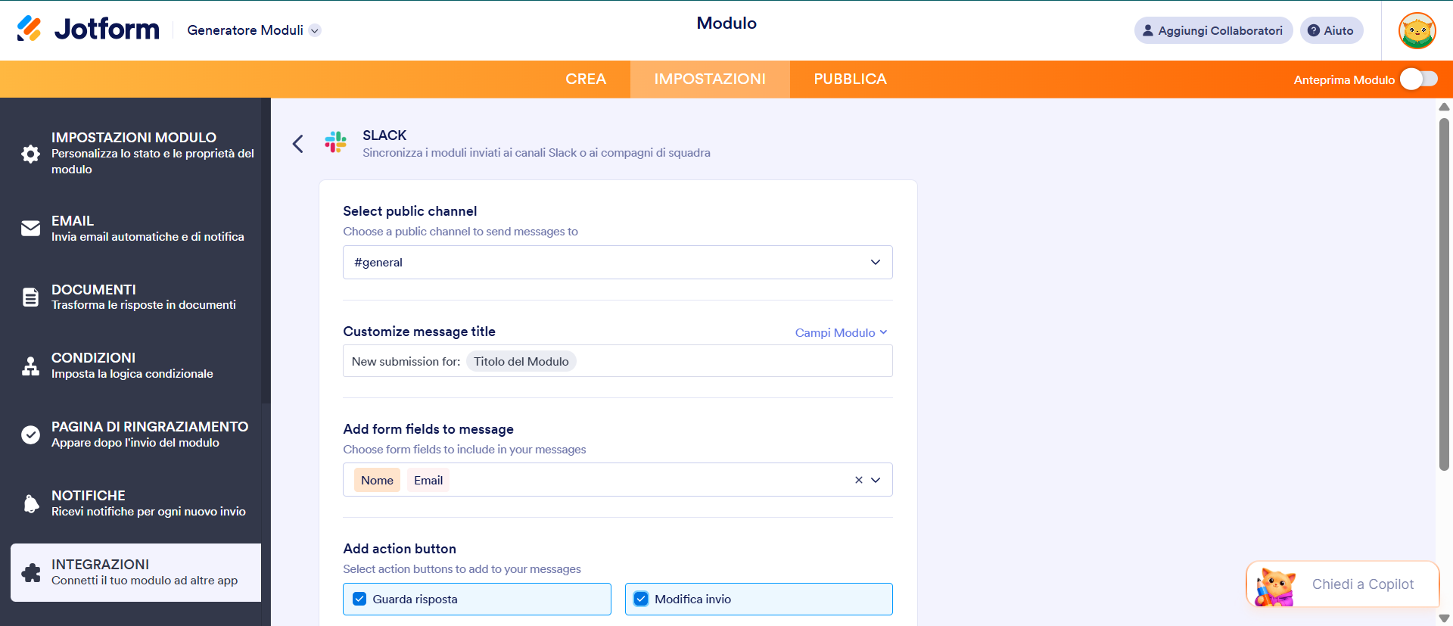Click the envelope Email icon
This screenshot has height=626, width=1453.
click(30, 228)
